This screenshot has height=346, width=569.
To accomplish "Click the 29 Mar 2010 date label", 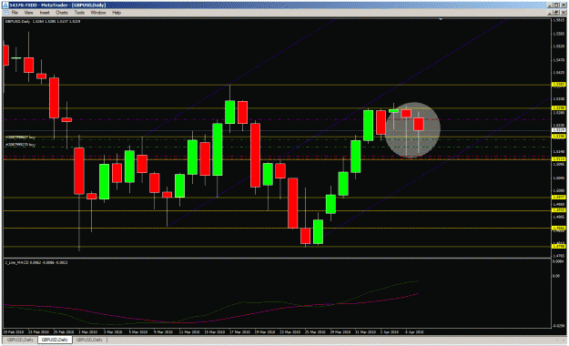I will (x=340, y=331).
